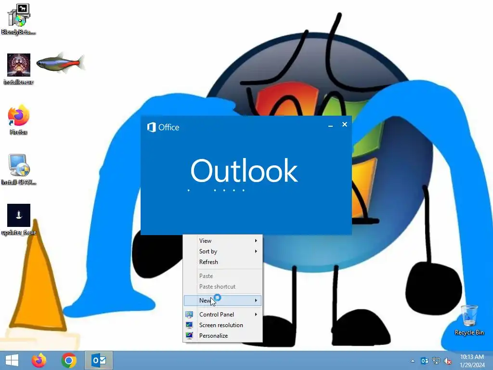Open the BlendyBeta installer desktop icon

click(19, 19)
